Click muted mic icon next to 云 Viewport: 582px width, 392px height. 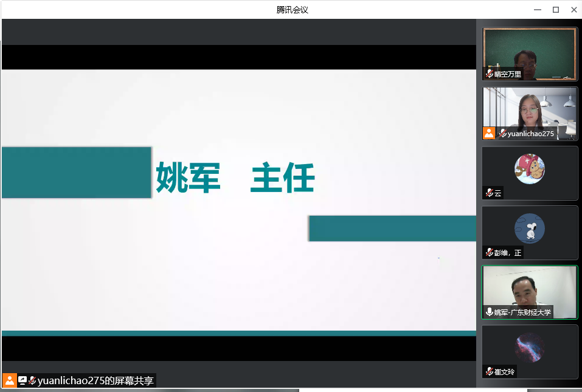point(490,193)
